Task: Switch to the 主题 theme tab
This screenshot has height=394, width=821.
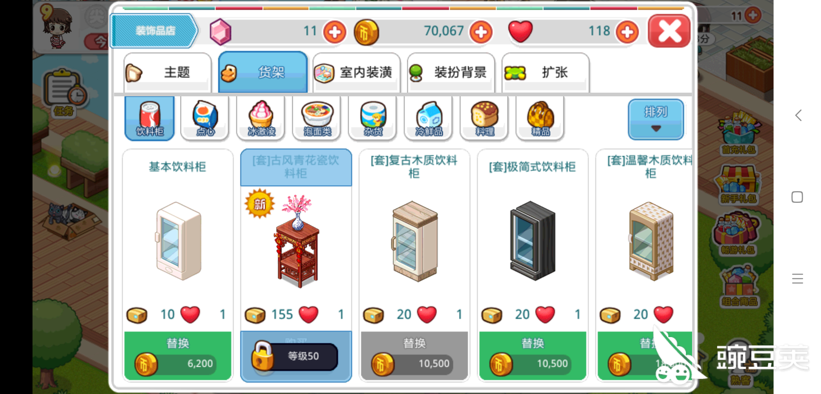Action: (x=168, y=72)
